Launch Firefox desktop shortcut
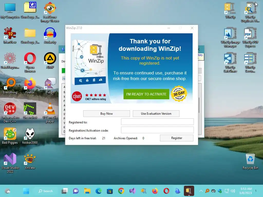The width and height of the screenshot is (263, 197). 30,86
